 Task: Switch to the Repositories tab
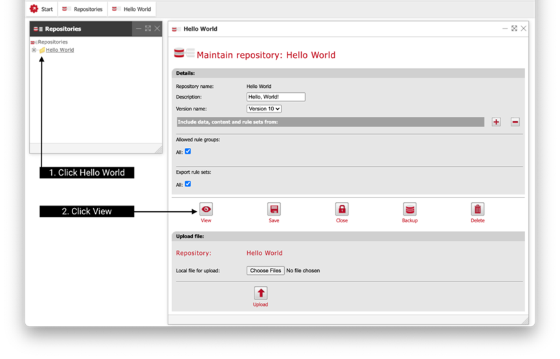pos(82,9)
